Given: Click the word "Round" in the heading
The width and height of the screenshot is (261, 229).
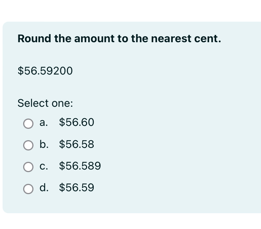Looking at the screenshot, I should pos(34,39).
